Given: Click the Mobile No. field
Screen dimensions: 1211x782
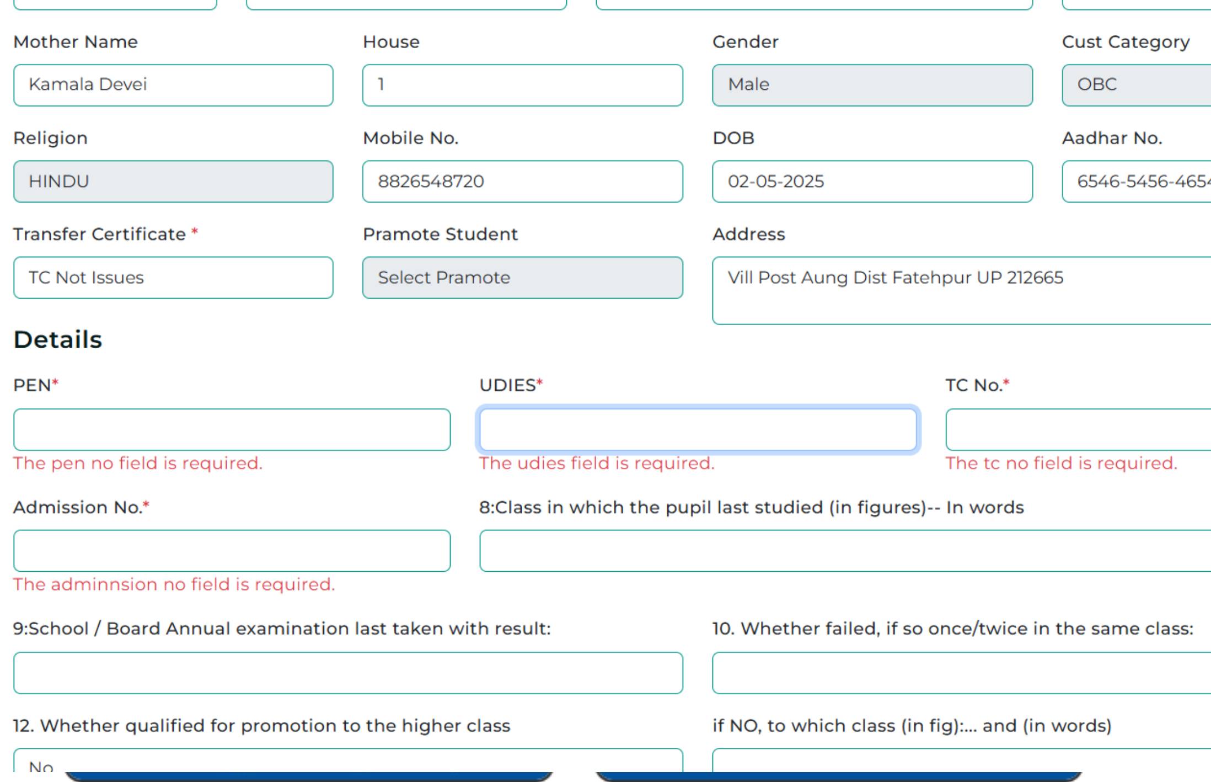Looking at the screenshot, I should 522,181.
